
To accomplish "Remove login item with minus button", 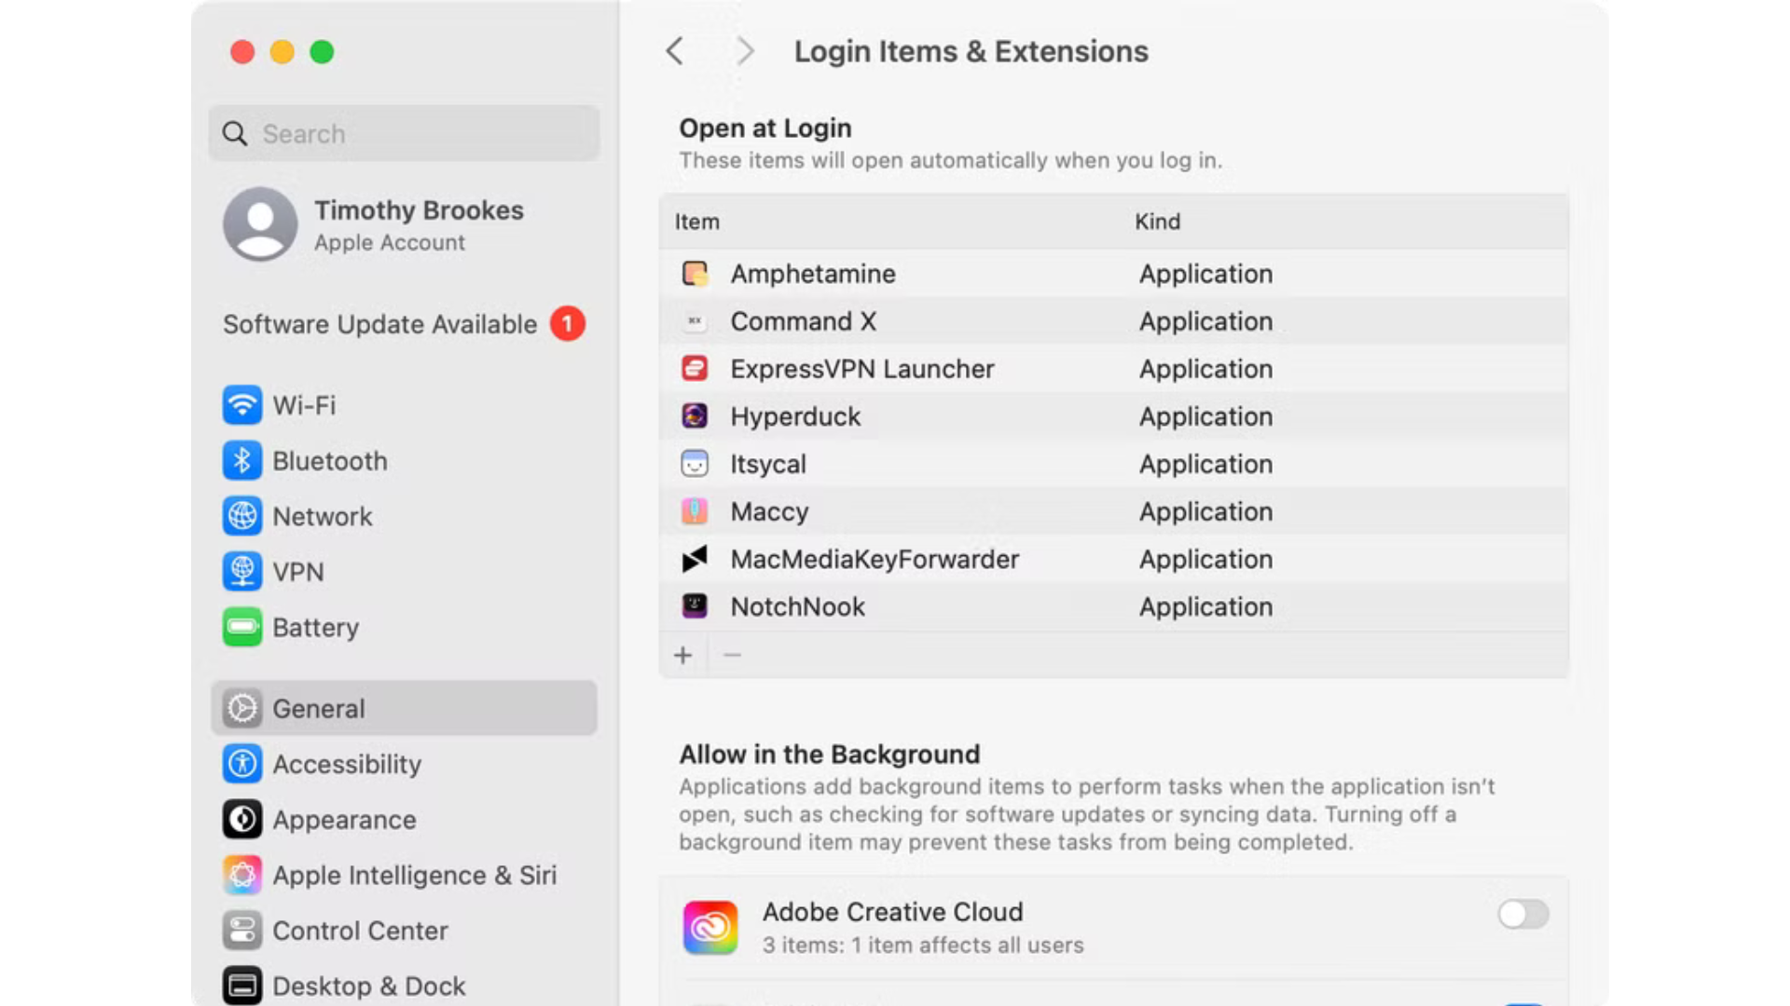I will click(732, 656).
